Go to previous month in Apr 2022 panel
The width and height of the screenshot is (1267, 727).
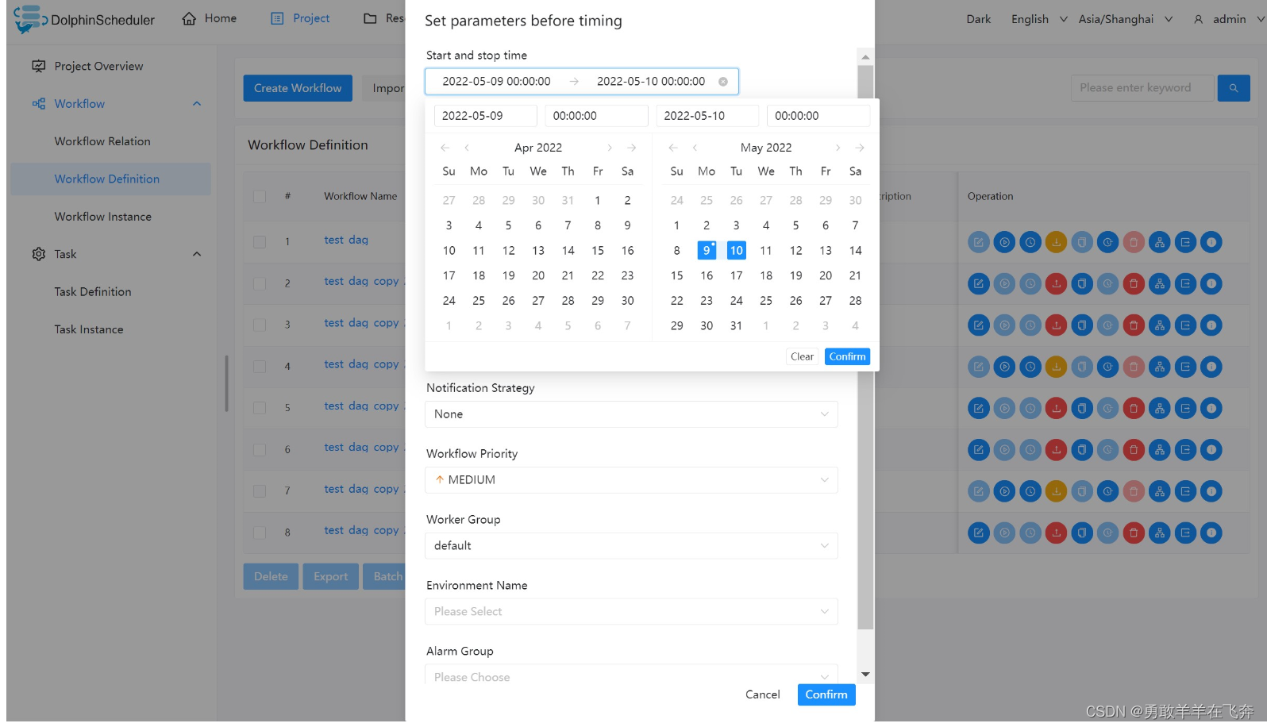[467, 148]
